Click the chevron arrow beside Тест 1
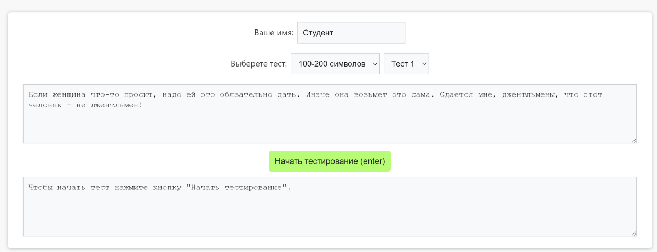Image resolution: width=657 pixels, height=252 pixels. pyautogui.click(x=423, y=64)
